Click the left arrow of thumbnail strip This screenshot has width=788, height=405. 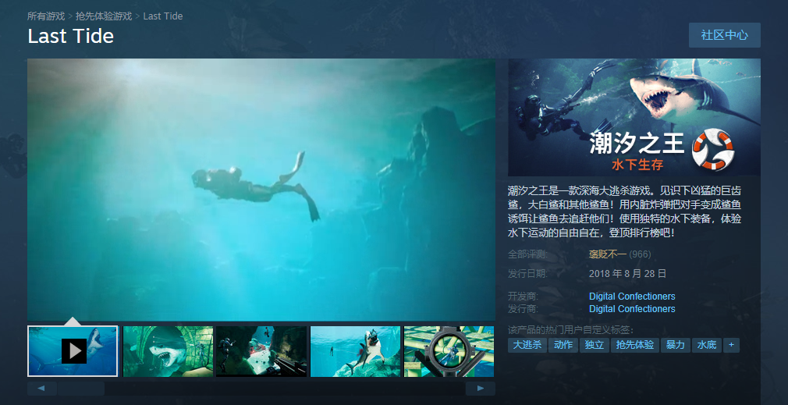pos(41,389)
